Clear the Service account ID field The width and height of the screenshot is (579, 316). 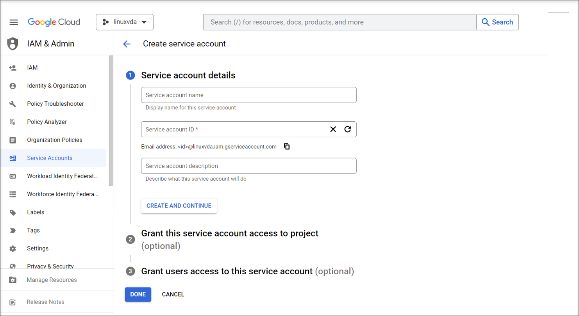coord(333,129)
